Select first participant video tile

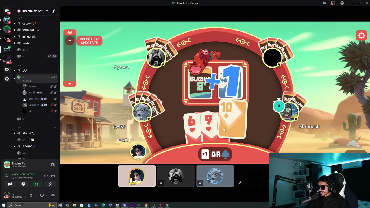137,176
